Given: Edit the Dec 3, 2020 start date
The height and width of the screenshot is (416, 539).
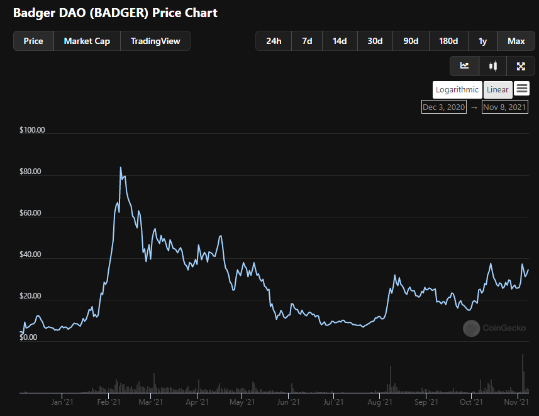Looking at the screenshot, I should [x=444, y=107].
